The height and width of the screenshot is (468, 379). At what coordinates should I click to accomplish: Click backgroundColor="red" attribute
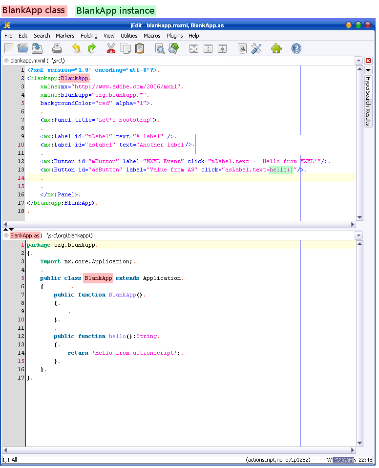(76, 103)
